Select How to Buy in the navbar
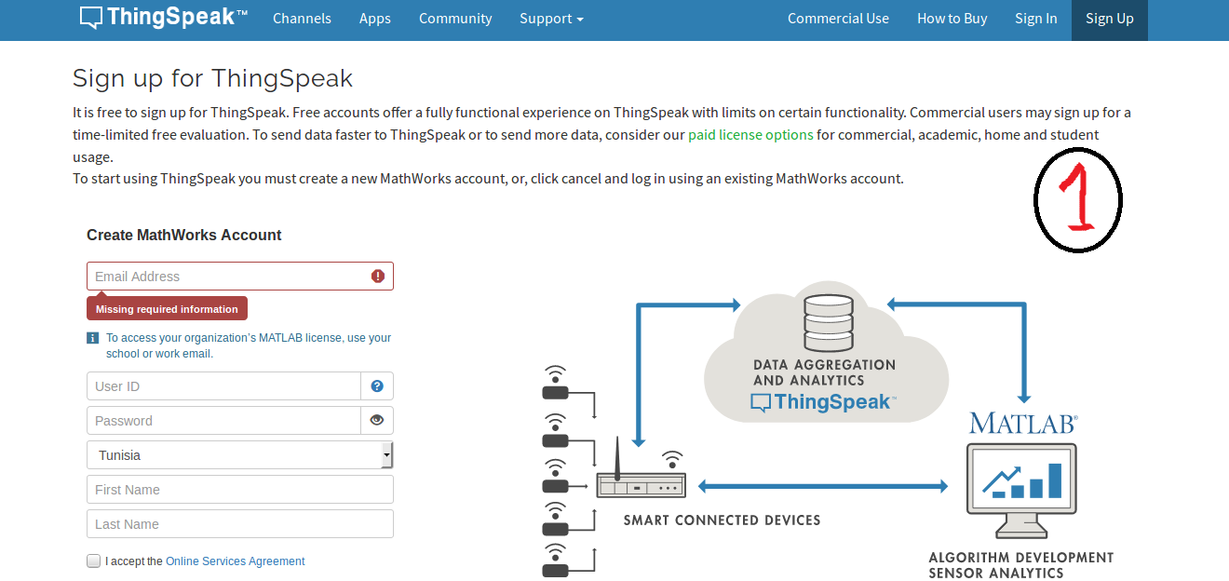The height and width of the screenshot is (581, 1229). pos(952,19)
